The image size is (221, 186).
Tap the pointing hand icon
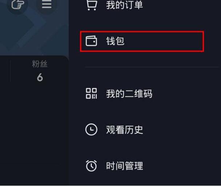[x=17, y=4]
